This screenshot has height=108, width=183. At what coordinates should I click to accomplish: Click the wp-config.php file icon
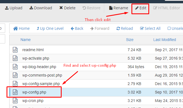click(x=15, y=92)
